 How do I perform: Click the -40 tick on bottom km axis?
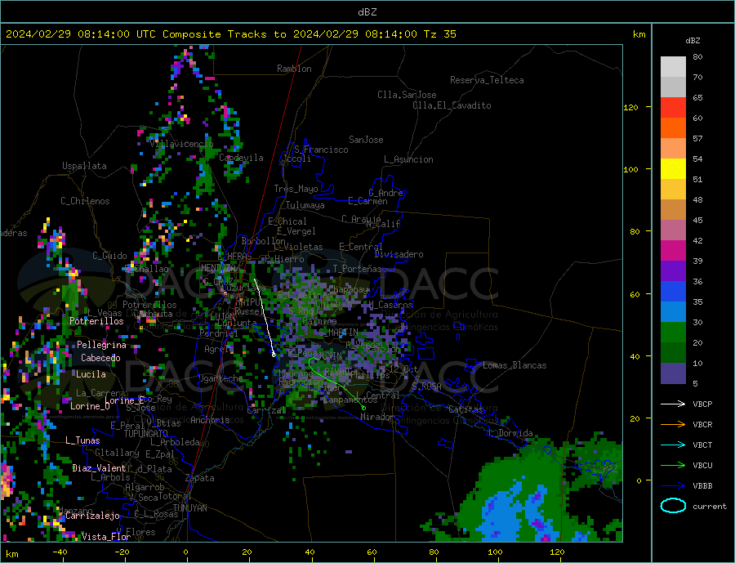(59, 552)
